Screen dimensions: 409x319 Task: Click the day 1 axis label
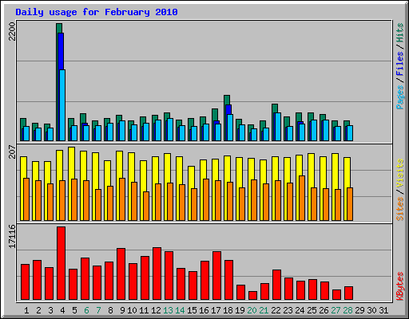[x=26, y=310]
